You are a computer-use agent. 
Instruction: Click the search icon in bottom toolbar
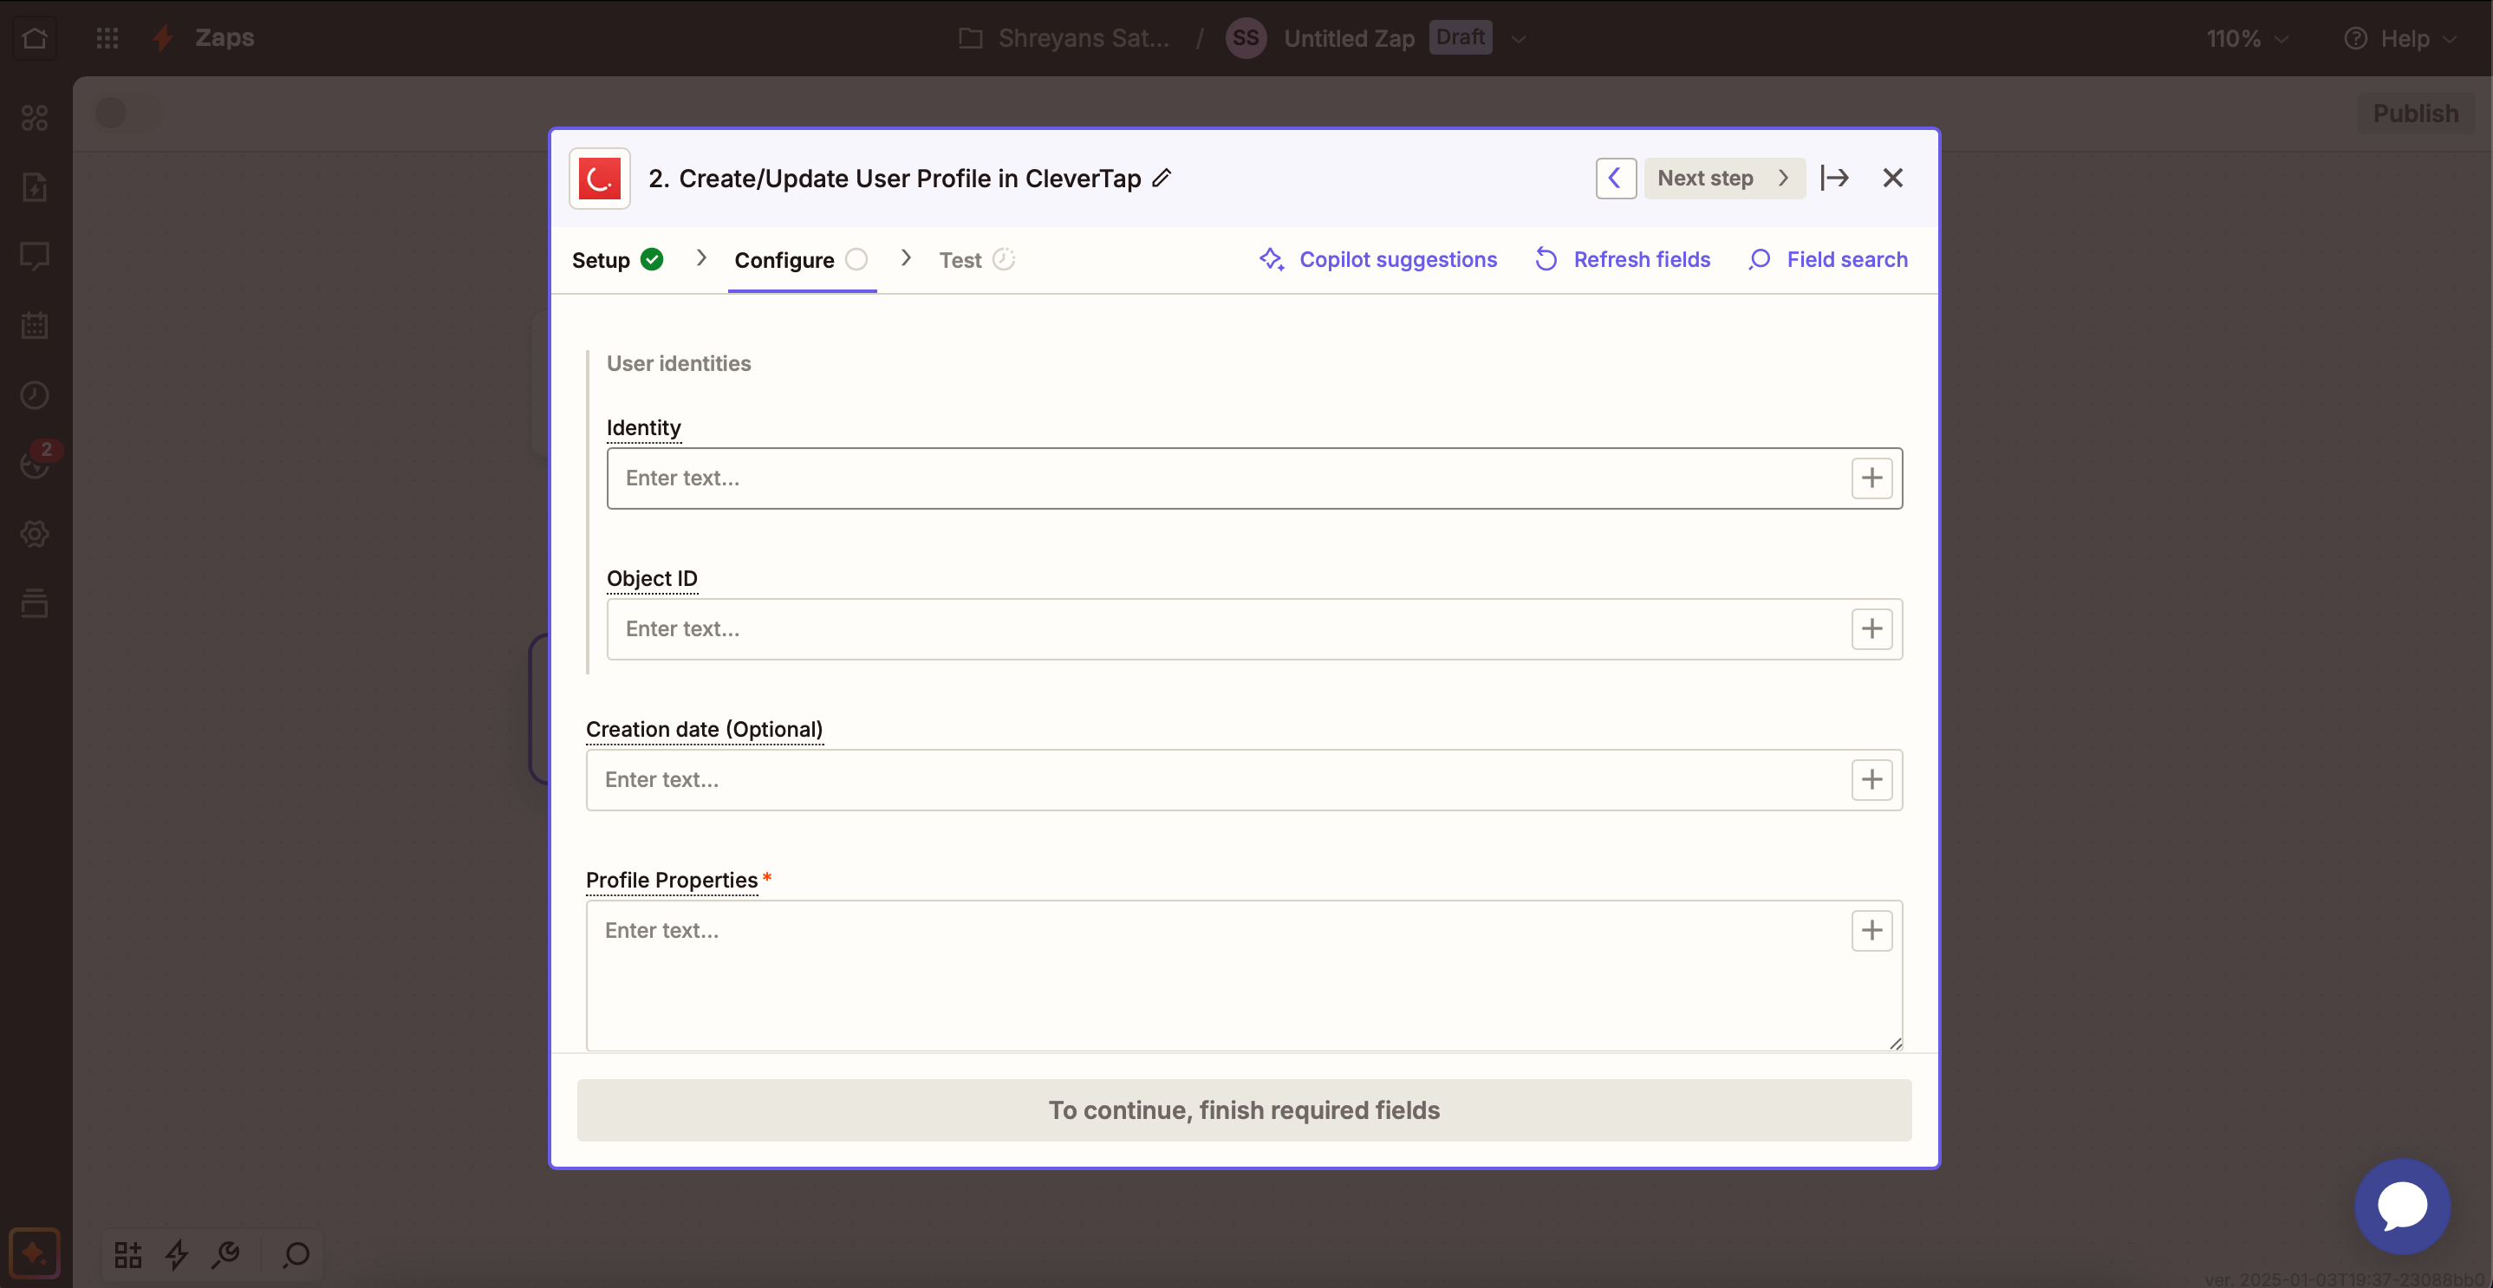coord(296,1255)
